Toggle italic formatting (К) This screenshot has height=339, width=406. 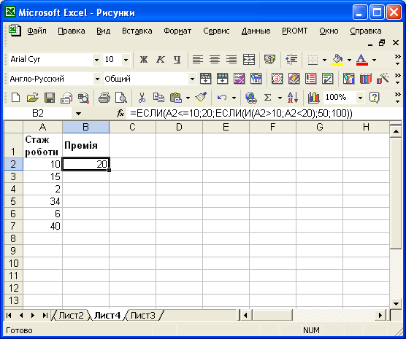click(160, 60)
